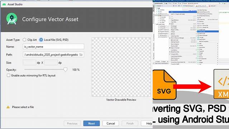Click the Opacity slider handle
The image size is (229, 129).
[x=66, y=70]
